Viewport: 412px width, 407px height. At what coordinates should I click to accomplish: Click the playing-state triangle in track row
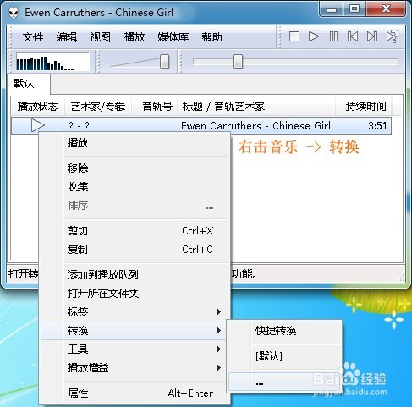pyautogui.click(x=38, y=125)
